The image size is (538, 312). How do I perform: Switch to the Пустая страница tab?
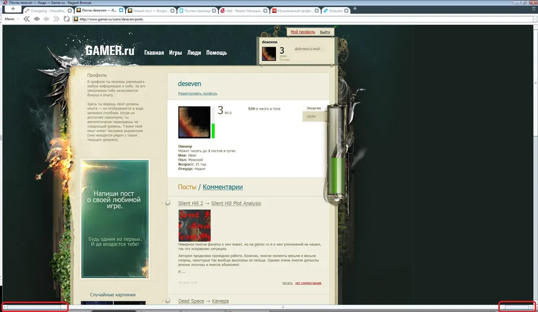click(x=196, y=10)
